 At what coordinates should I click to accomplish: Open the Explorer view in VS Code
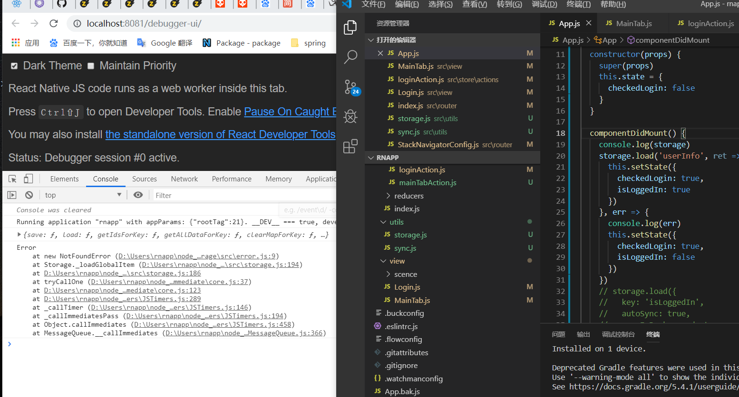tap(350, 28)
